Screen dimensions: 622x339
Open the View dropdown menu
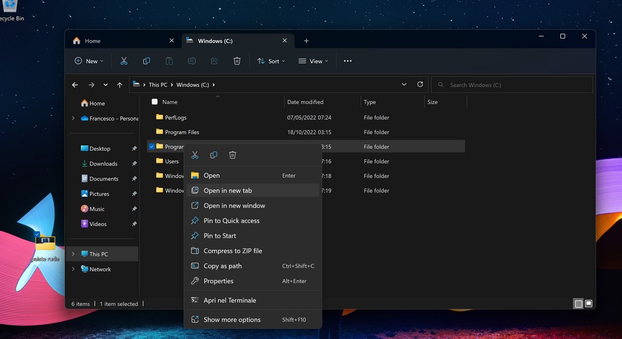tap(313, 61)
